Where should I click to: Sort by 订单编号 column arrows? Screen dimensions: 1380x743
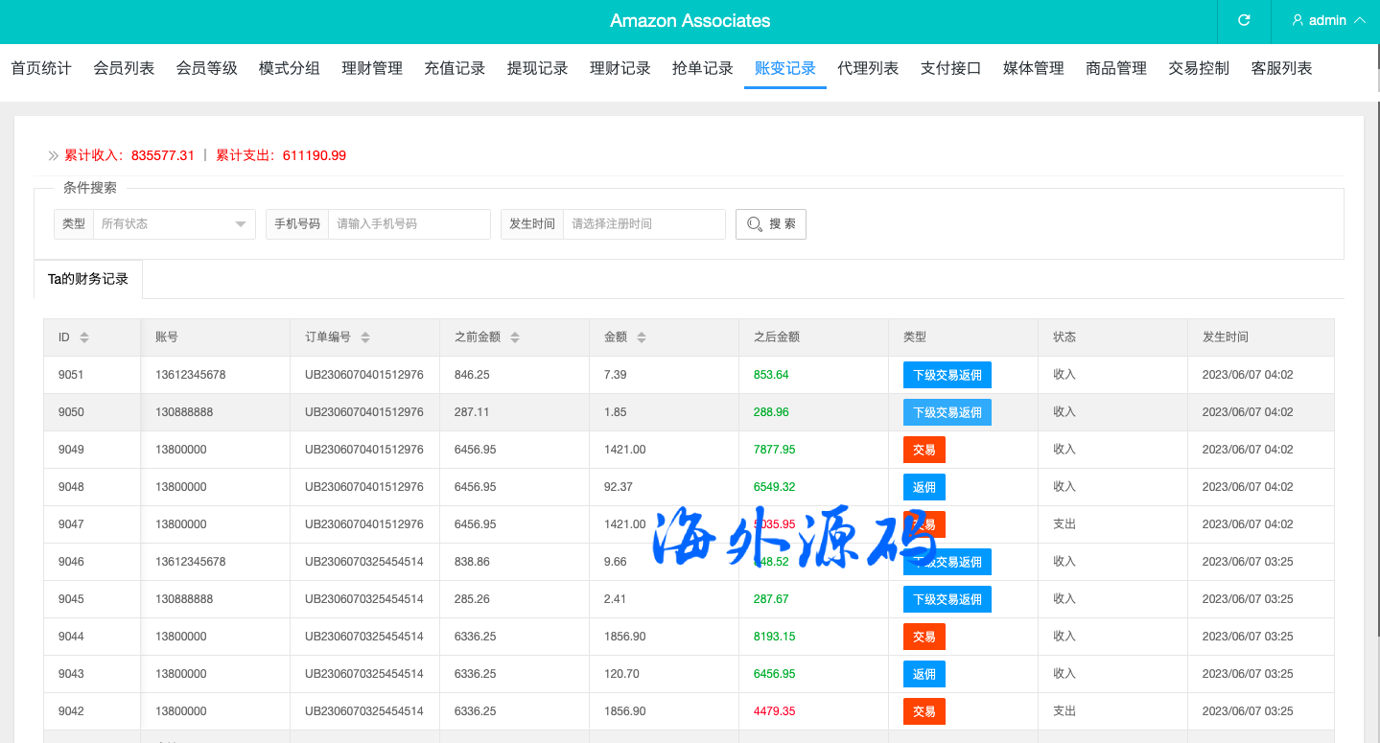coord(365,337)
